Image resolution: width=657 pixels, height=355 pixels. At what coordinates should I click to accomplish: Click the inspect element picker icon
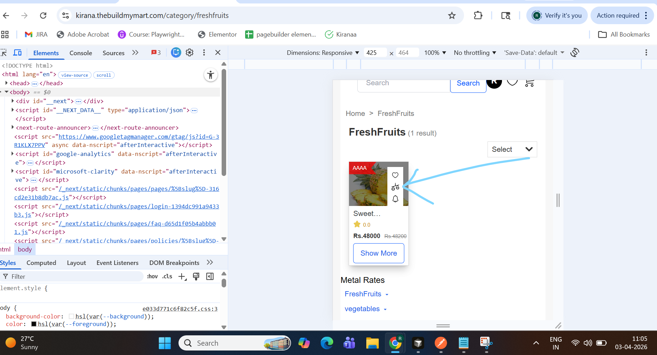click(x=4, y=53)
